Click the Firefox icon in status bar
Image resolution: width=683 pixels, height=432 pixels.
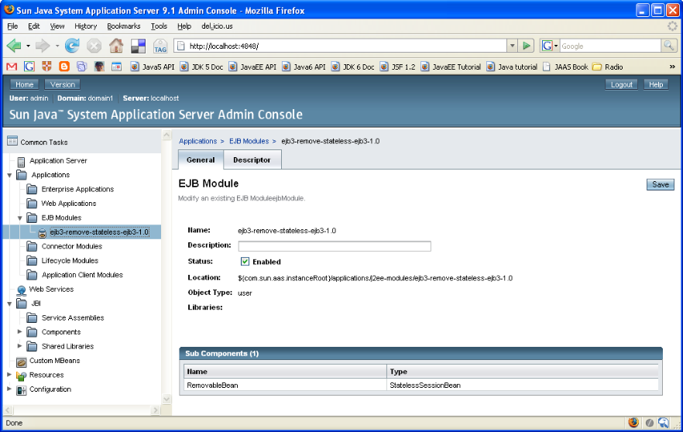pos(633,422)
